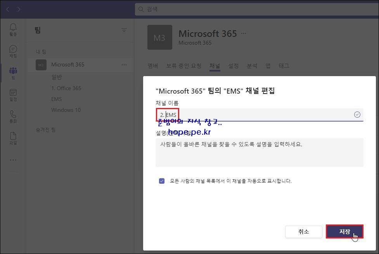Click the forward navigation arrow
The image size is (379, 254).
[19, 9]
